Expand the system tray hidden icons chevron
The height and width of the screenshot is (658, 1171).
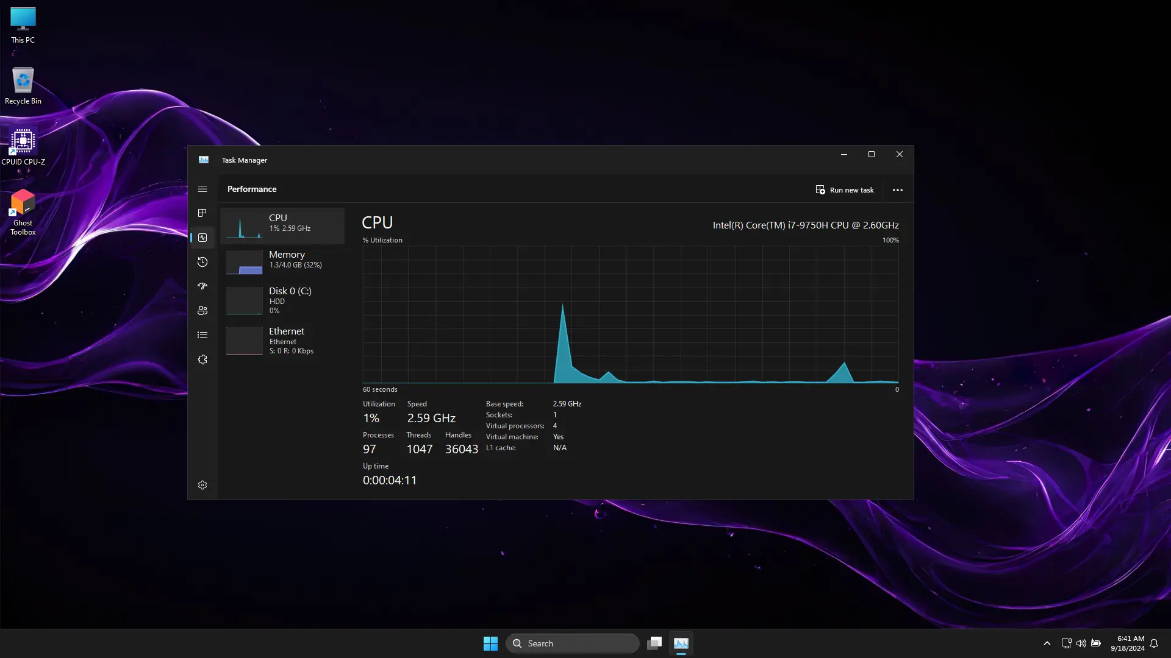[x=1047, y=643]
